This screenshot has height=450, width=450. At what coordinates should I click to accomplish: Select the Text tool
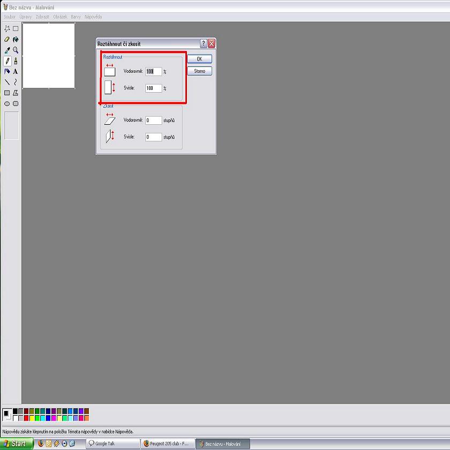click(x=16, y=71)
